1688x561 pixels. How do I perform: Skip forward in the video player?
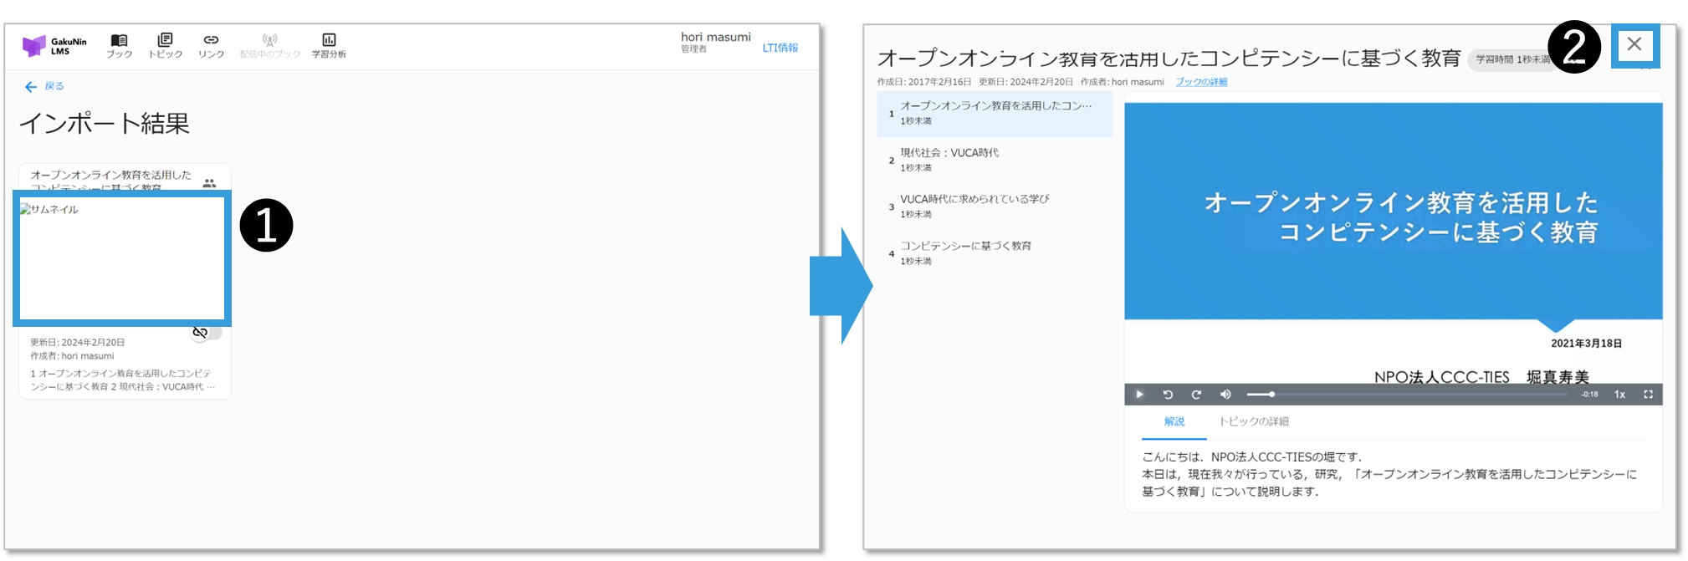click(x=1196, y=395)
